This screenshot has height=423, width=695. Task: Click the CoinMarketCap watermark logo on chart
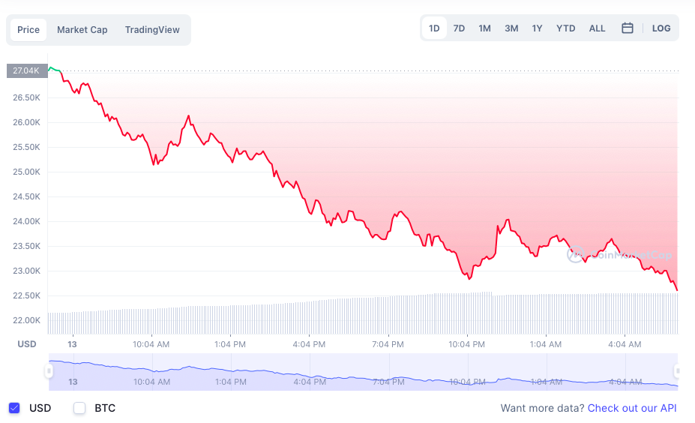point(619,254)
